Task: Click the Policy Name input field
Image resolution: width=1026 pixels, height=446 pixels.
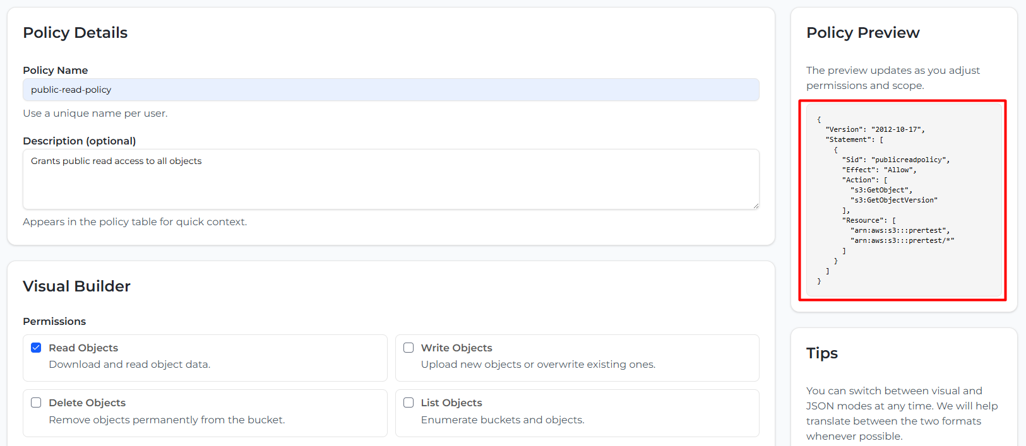Action: [x=391, y=90]
